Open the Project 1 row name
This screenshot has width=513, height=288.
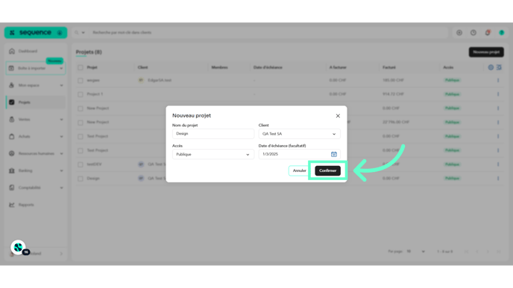95,94
